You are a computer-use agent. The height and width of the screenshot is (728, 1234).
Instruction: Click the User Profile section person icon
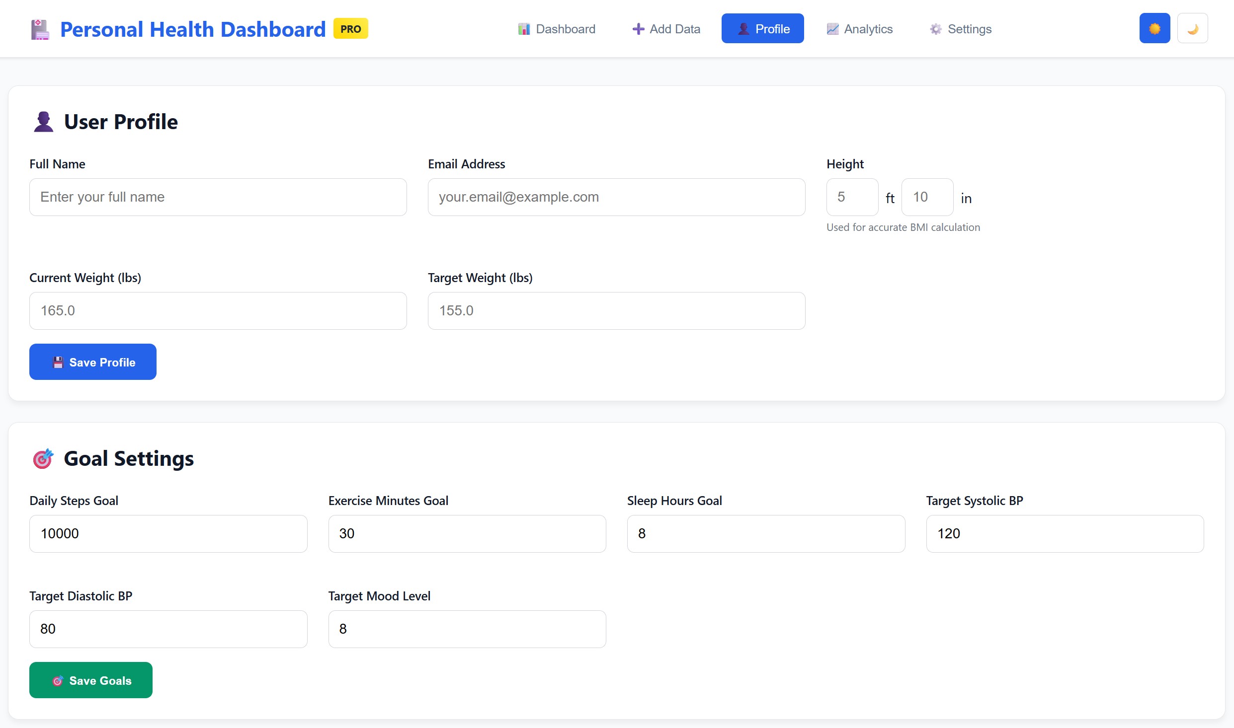click(x=43, y=121)
